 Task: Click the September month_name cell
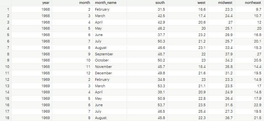click(x=109, y=54)
